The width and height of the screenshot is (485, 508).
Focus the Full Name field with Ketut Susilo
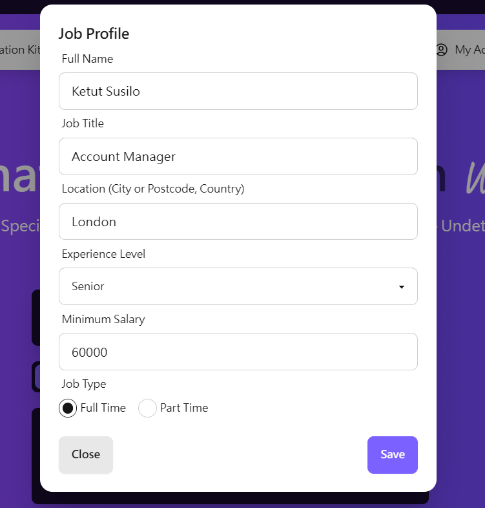(238, 91)
